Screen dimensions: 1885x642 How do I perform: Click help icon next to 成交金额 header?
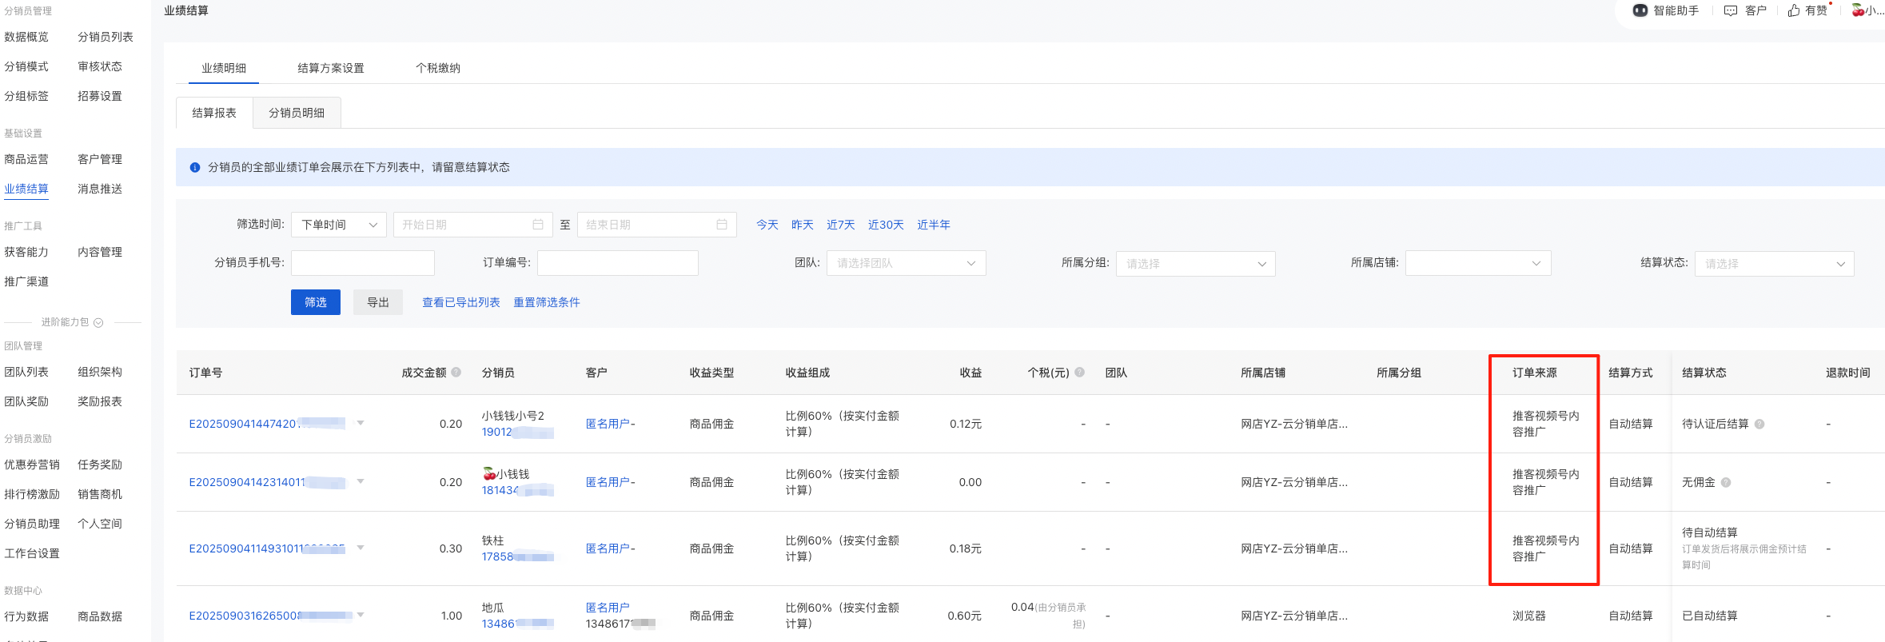456,372
